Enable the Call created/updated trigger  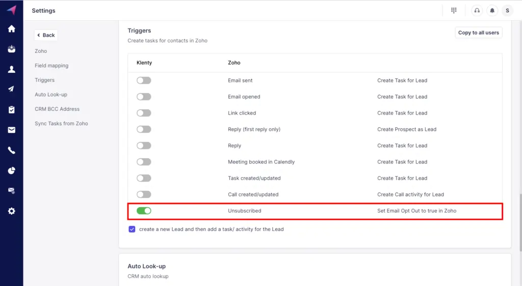click(x=144, y=194)
